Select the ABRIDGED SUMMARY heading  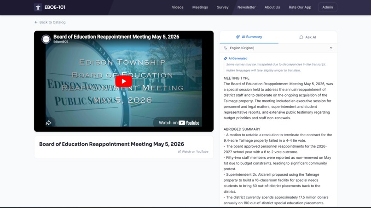(242, 129)
